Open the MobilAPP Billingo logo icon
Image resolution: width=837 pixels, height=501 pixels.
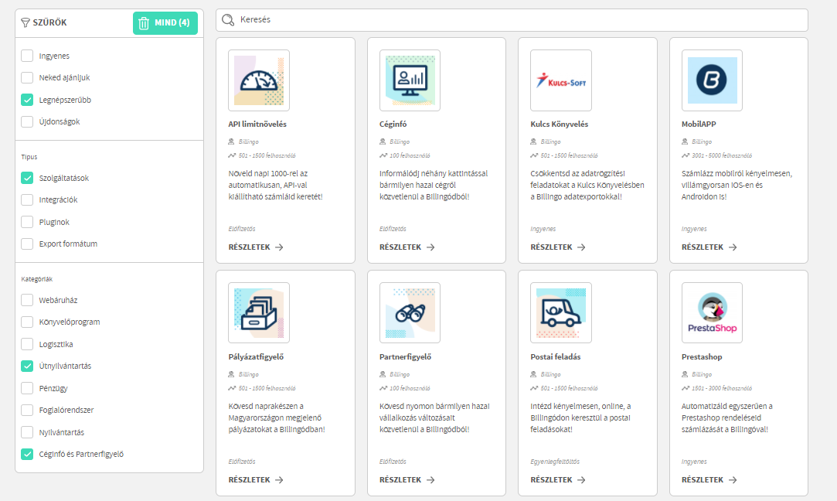(x=712, y=80)
